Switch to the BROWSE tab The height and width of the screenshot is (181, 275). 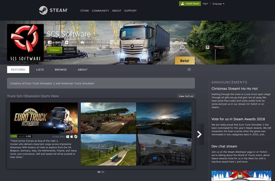point(61,70)
